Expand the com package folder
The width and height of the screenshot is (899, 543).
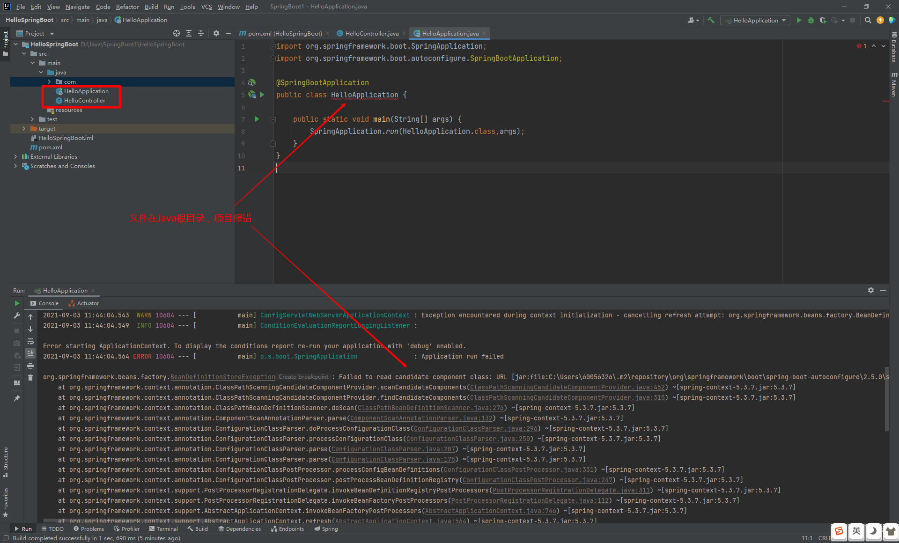[50, 82]
